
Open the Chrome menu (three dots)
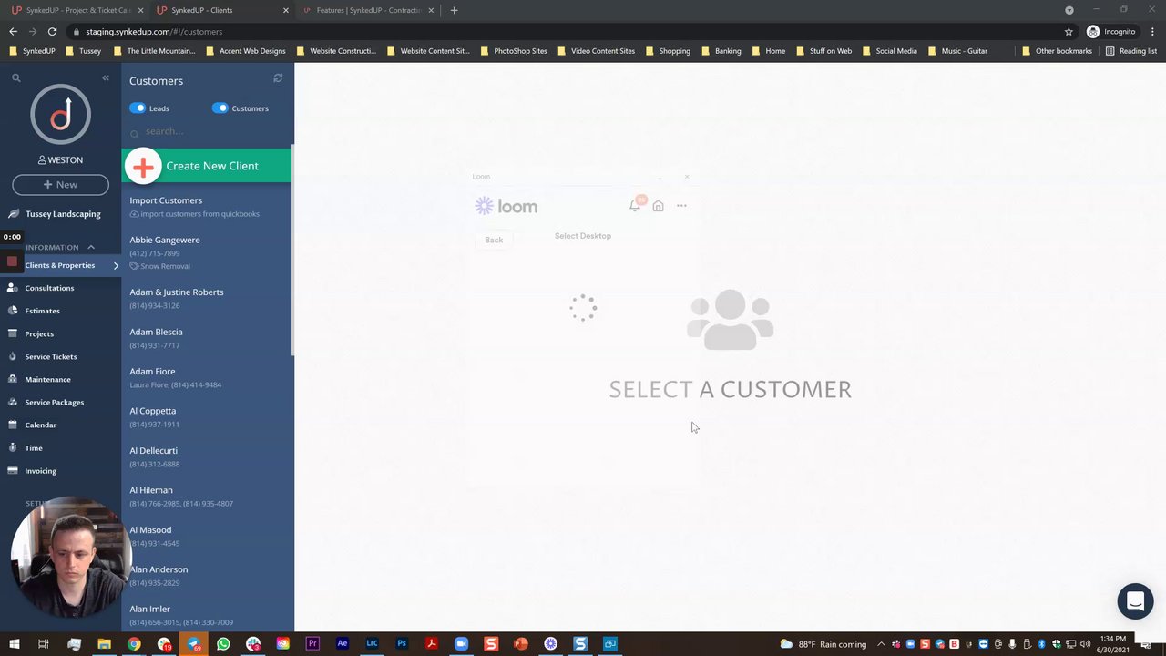coord(1152,31)
